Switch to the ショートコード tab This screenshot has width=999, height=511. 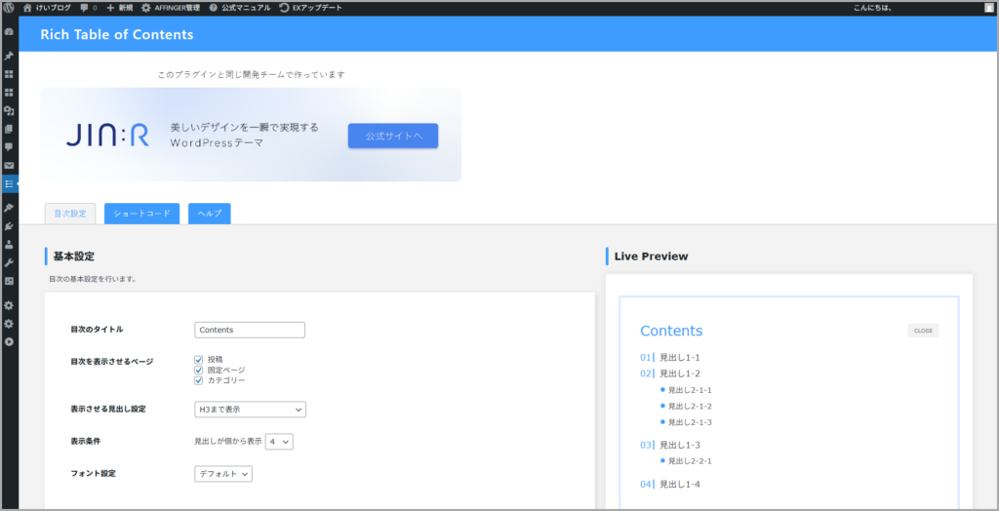[141, 214]
